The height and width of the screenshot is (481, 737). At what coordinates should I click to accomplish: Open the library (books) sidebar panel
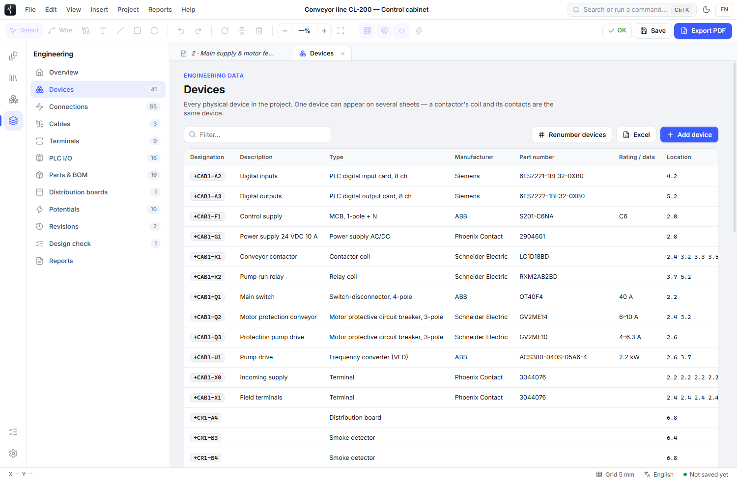tap(13, 78)
